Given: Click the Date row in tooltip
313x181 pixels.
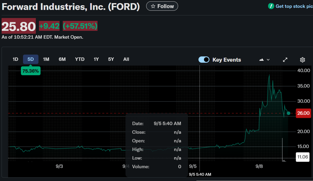Looking at the screenshot, I should (x=157, y=124).
